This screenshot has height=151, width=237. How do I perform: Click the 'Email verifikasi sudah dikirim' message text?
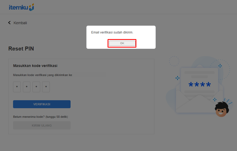pos(112,32)
